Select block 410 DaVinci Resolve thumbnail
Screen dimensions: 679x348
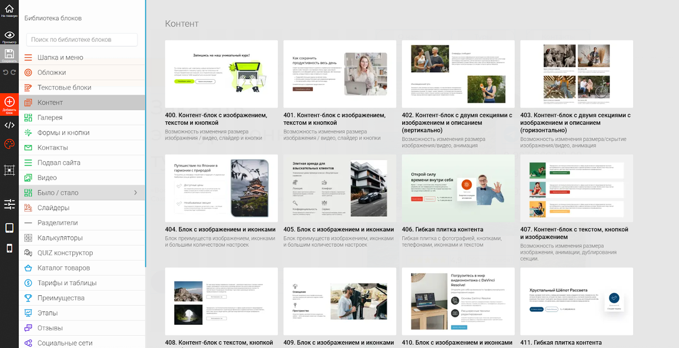(x=458, y=302)
